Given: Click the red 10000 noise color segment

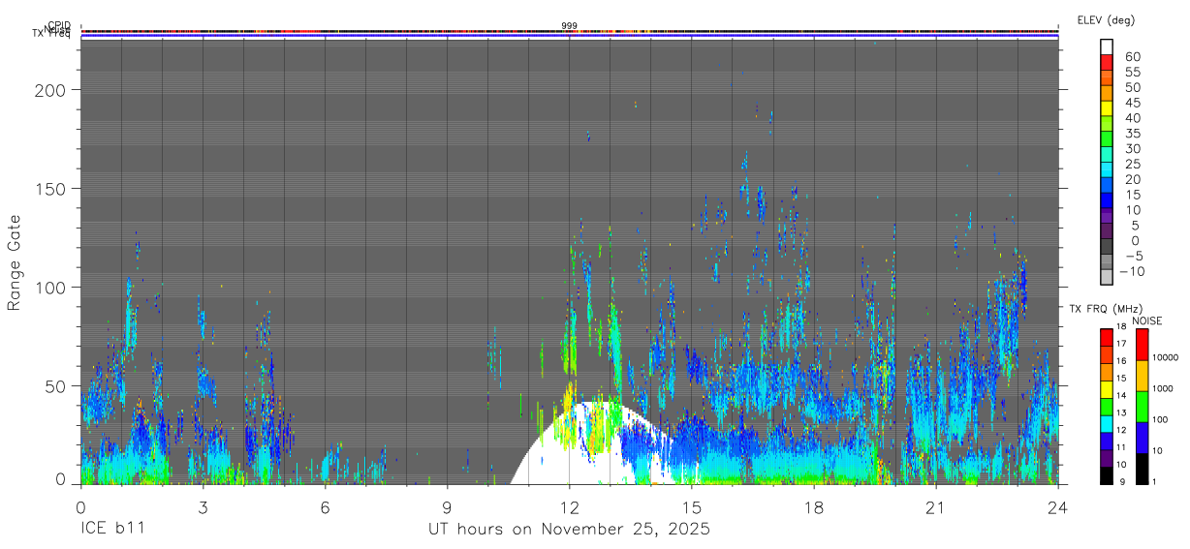Looking at the screenshot, I should 1143,345.
